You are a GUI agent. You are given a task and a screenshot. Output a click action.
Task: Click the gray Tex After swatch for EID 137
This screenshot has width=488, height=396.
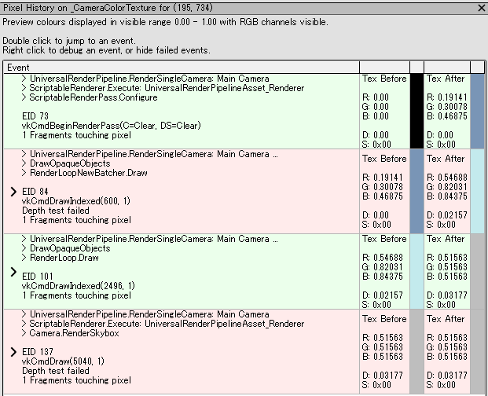pos(477,351)
